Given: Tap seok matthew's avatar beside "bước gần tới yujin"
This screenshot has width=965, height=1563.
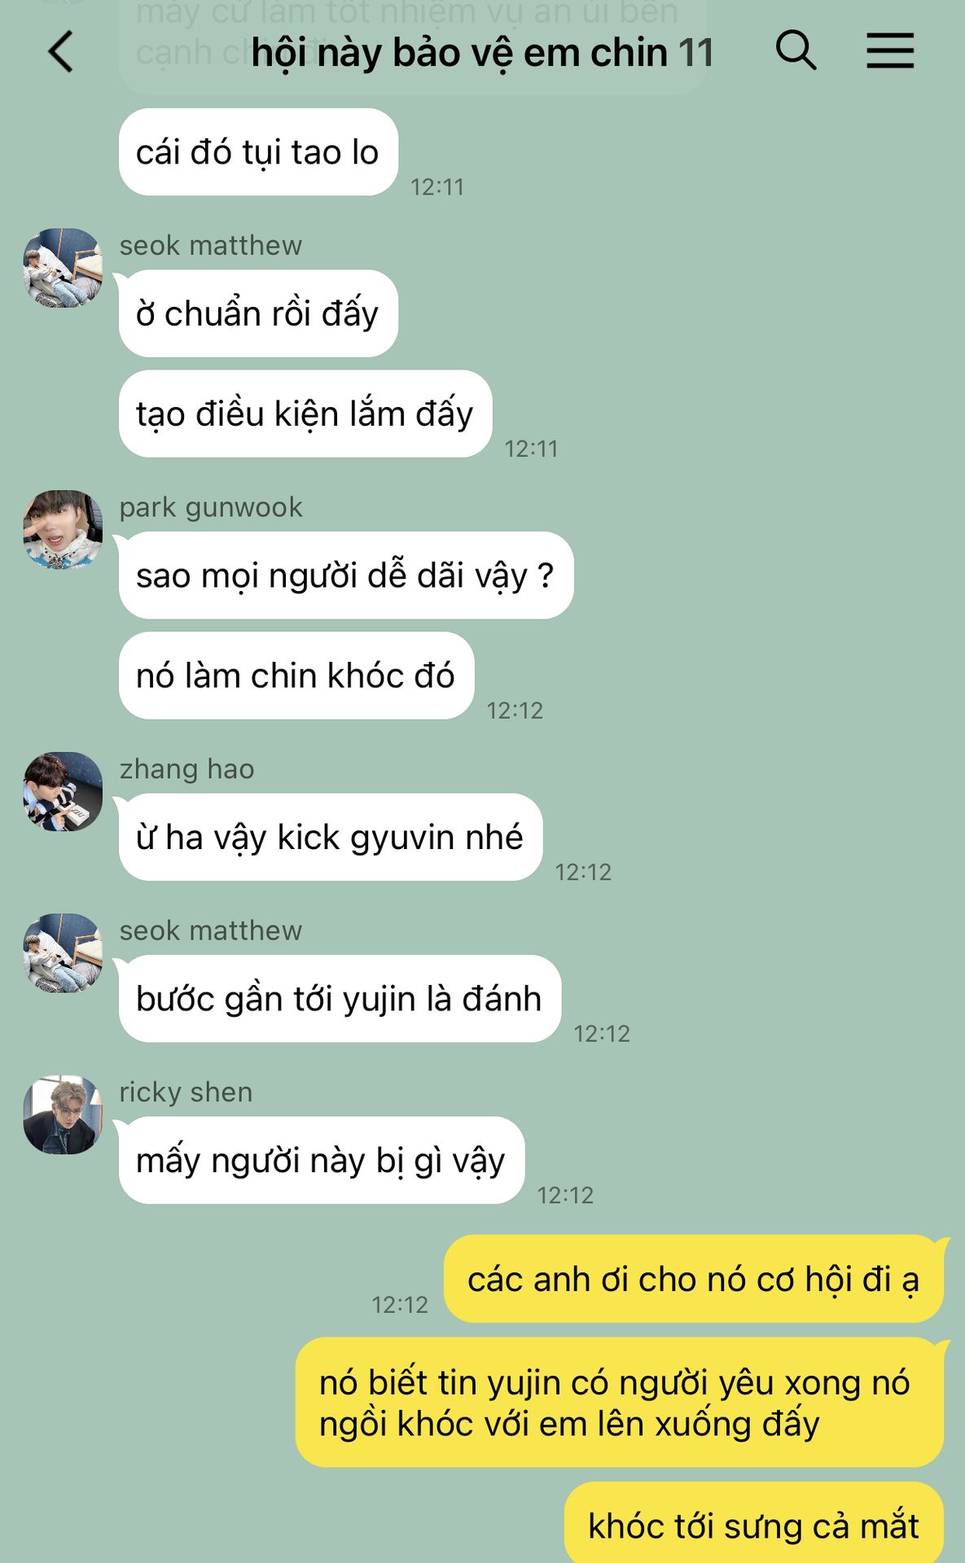Looking at the screenshot, I should click(x=63, y=952).
